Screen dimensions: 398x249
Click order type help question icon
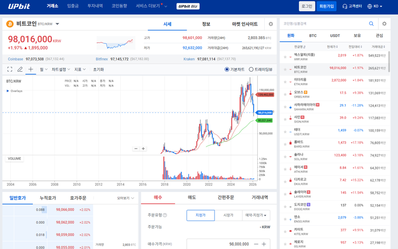[x=165, y=215]
